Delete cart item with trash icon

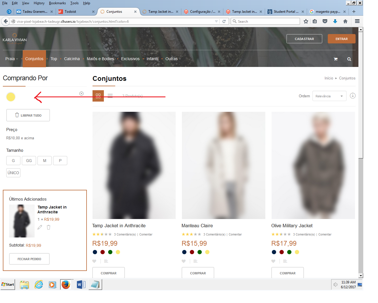point(49,227)
